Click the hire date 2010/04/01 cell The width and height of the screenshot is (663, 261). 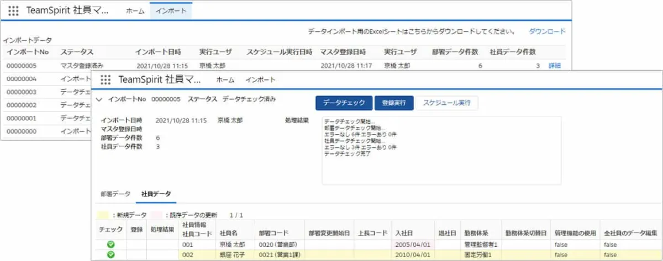point(412,254)
